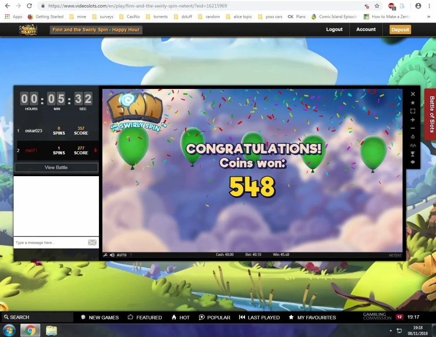Open the 'mine' bookmarks folder
The height and width of the screenshot is (337, 436).
(78, 17)
